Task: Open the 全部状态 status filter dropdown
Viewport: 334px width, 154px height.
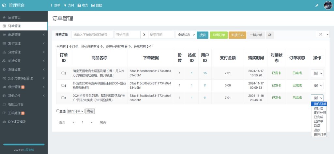Action: 186,35
